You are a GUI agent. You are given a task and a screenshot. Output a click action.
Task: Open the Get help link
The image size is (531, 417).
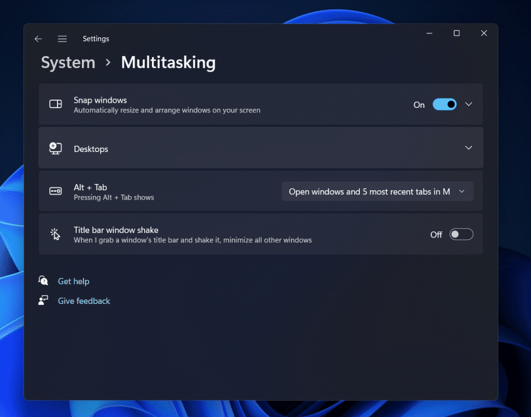coord(73,281)
